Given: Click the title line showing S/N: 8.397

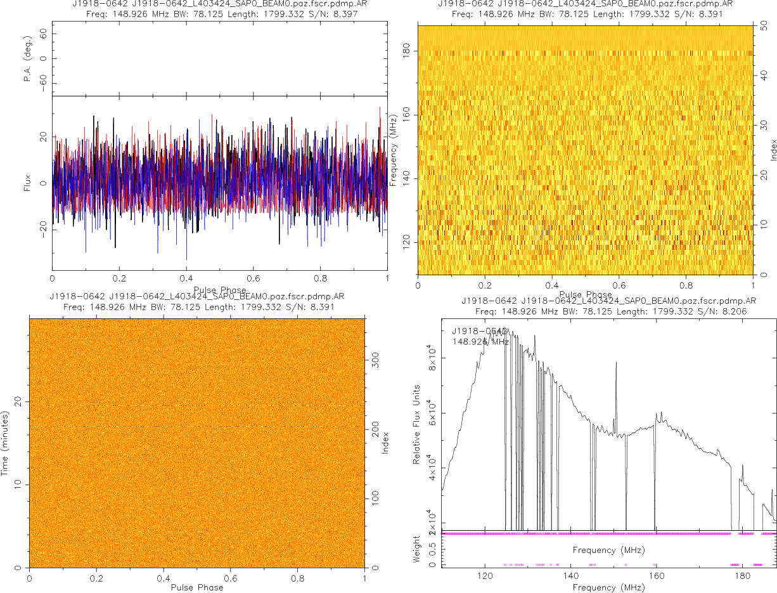Looking at the screenshot, I should 219,14.
